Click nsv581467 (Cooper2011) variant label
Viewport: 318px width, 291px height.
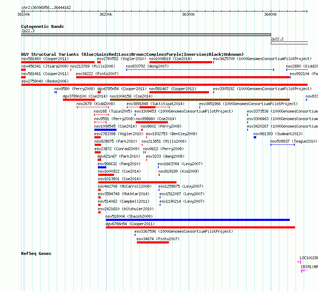pyautogui.click(x=173, y=89)
